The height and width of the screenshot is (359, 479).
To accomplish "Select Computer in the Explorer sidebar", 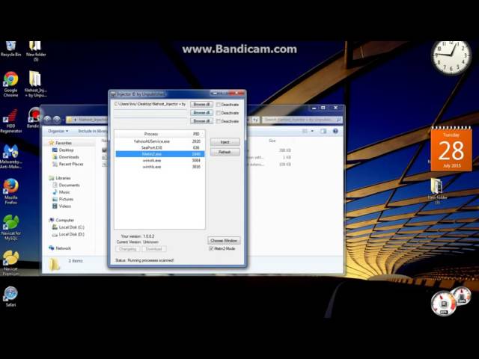I will [64, 220].
